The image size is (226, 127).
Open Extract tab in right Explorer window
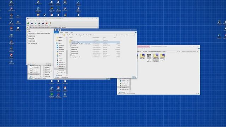143,49
